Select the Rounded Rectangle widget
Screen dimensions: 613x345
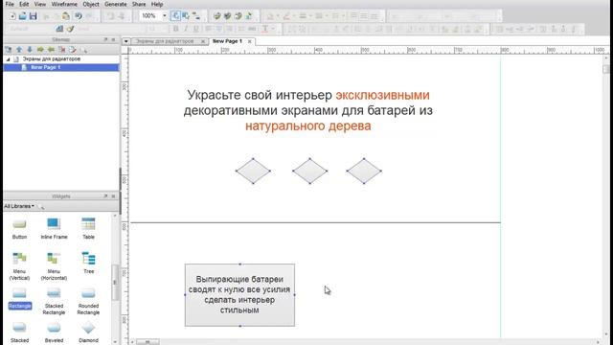coord(88,302)
